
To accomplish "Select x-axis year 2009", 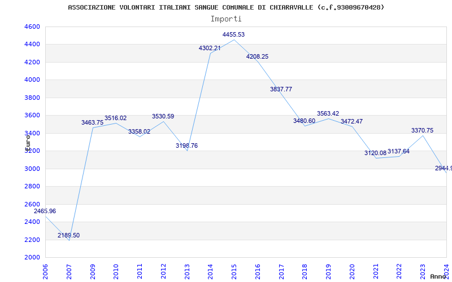I will tap(93, 271).
